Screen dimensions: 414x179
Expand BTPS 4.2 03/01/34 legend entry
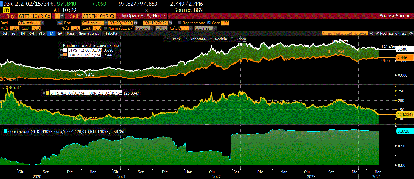61,50
